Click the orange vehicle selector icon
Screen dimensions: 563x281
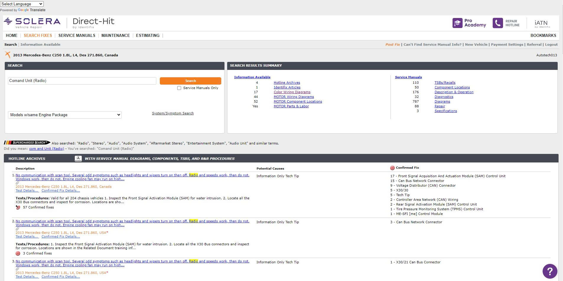click(8, 55)
